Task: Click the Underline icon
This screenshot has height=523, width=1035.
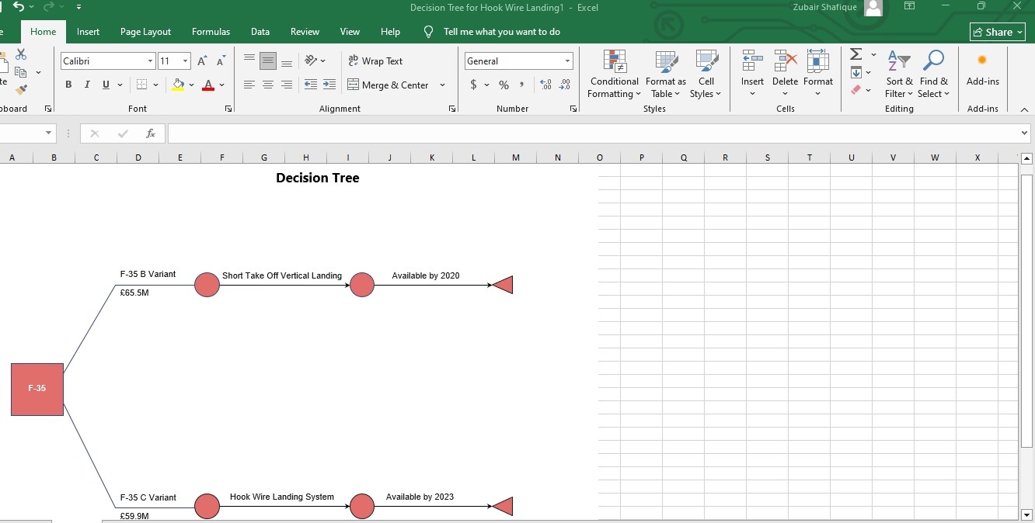Action: [105, 85]
